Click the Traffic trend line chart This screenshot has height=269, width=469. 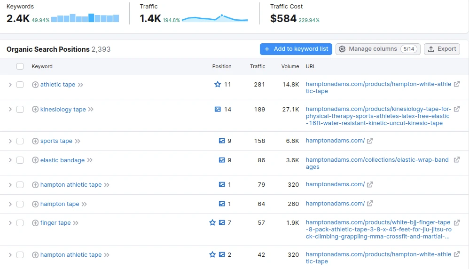click(215, 18)
